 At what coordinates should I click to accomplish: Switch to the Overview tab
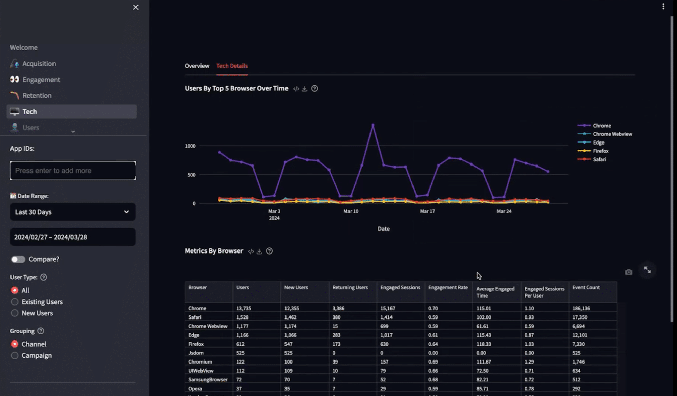[197, 66]
